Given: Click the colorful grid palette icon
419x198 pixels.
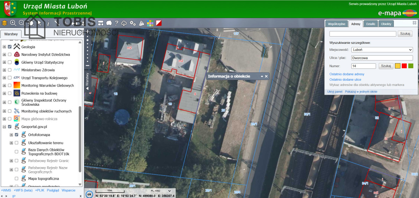Looking at the screenshot, I should tap(150, 23).
